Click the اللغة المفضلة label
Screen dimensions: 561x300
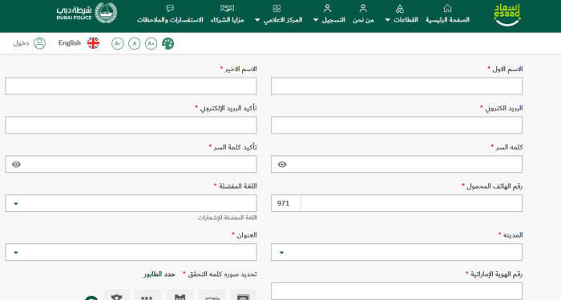(237, 186)
